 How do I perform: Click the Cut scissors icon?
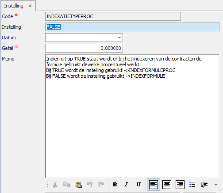click(x=55, y=185)
